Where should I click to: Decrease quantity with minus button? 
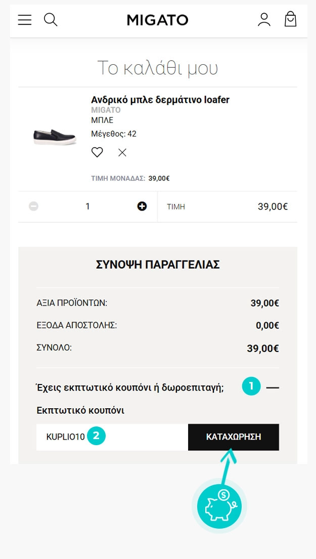34,206
